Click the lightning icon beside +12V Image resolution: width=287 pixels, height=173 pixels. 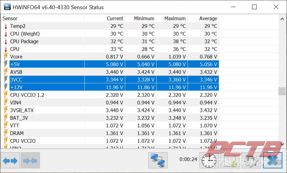click(x=6, y=87)
